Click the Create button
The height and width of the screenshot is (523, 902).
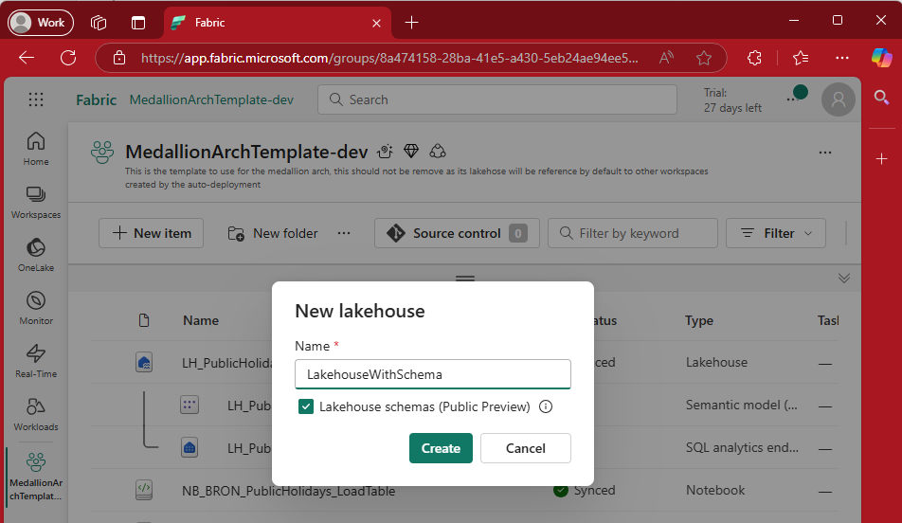click(441, 448)
